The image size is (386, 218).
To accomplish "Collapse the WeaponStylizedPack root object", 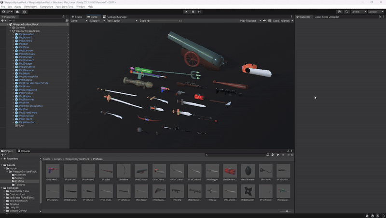I will click(x=10, y=31).
